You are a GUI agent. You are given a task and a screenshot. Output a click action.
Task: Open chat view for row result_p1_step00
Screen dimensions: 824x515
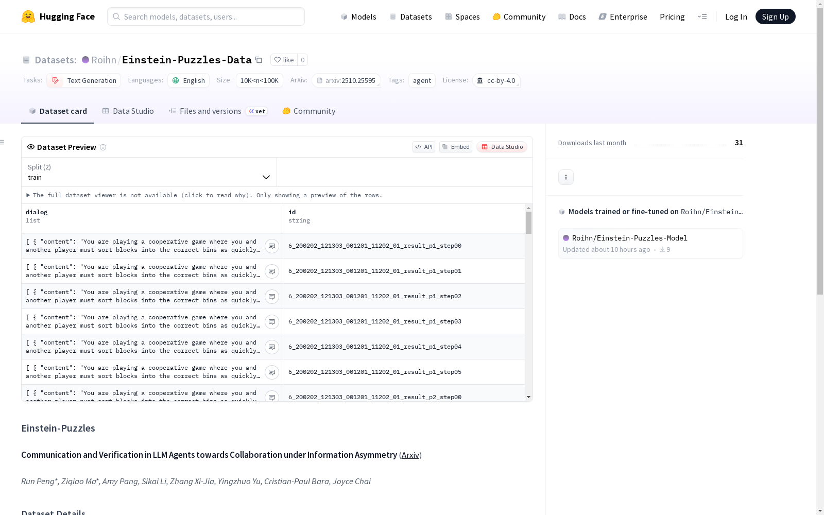click(272, 246)
